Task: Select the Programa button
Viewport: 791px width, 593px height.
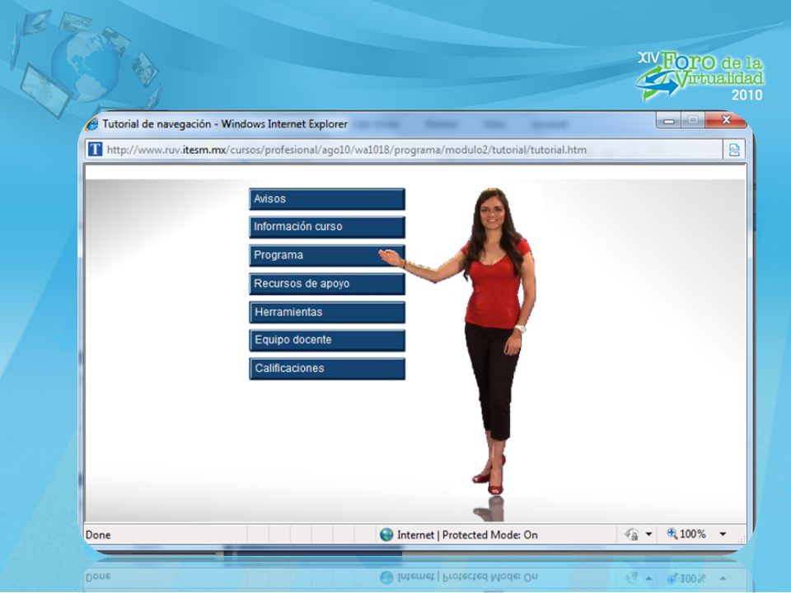Action: click(x=327, y=255)
